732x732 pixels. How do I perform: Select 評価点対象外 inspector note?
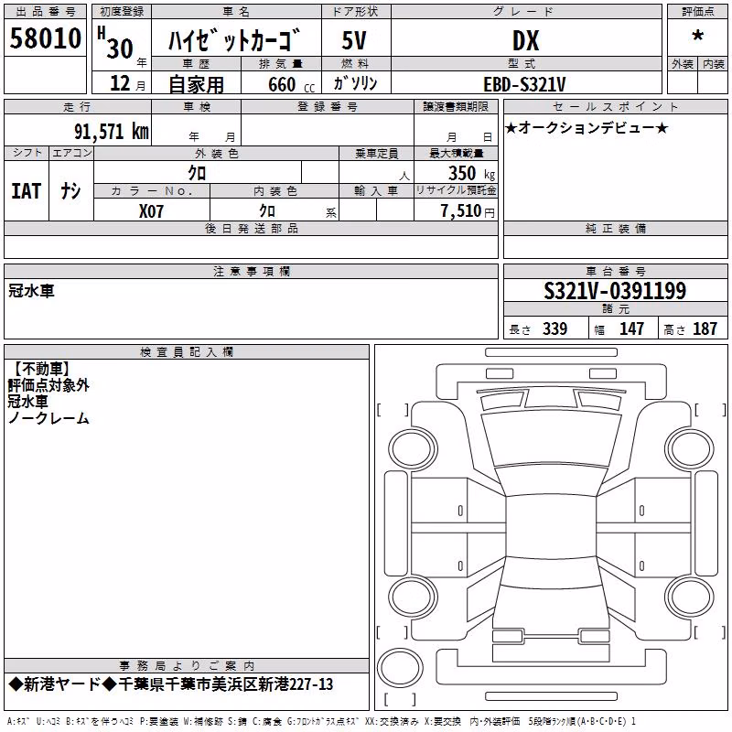click(x=48, y=385)
